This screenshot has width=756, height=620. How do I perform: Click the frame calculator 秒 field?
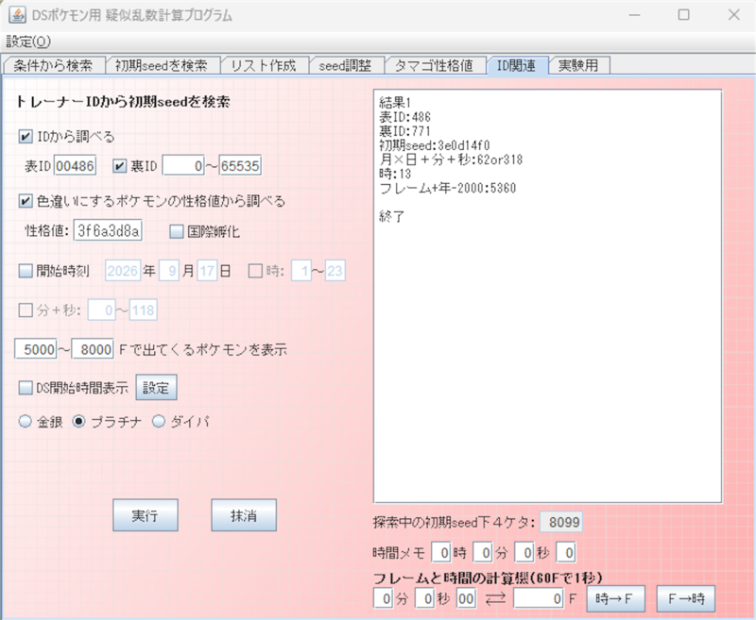click(x=424, y=599)
